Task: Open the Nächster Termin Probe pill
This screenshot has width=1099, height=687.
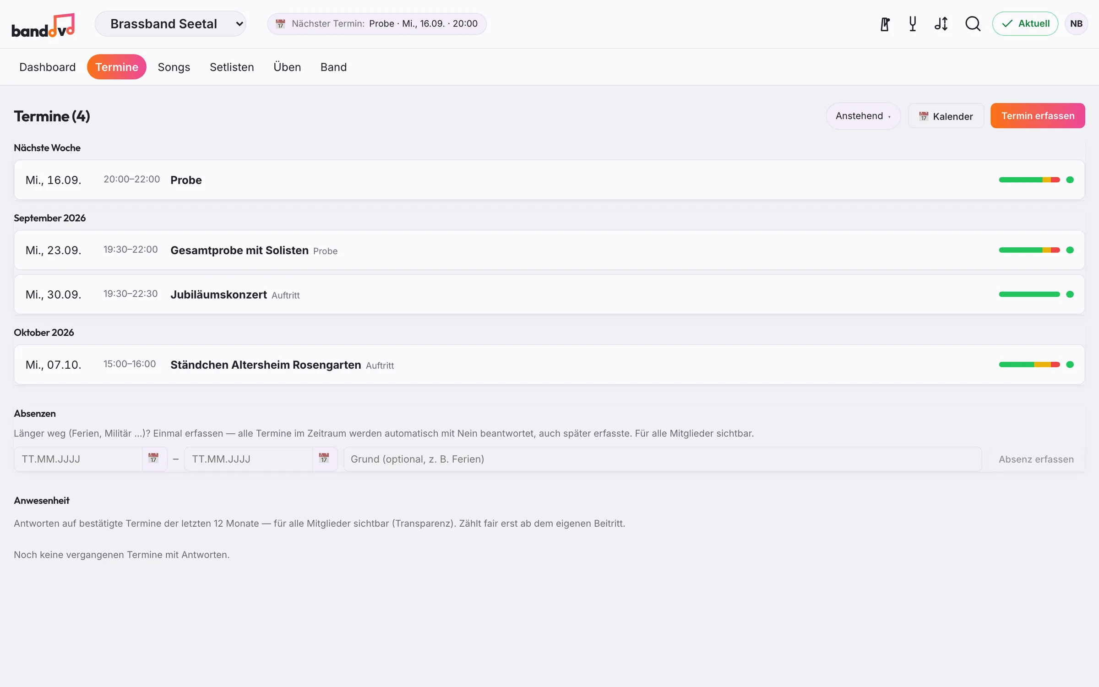Action: [377, 24]
